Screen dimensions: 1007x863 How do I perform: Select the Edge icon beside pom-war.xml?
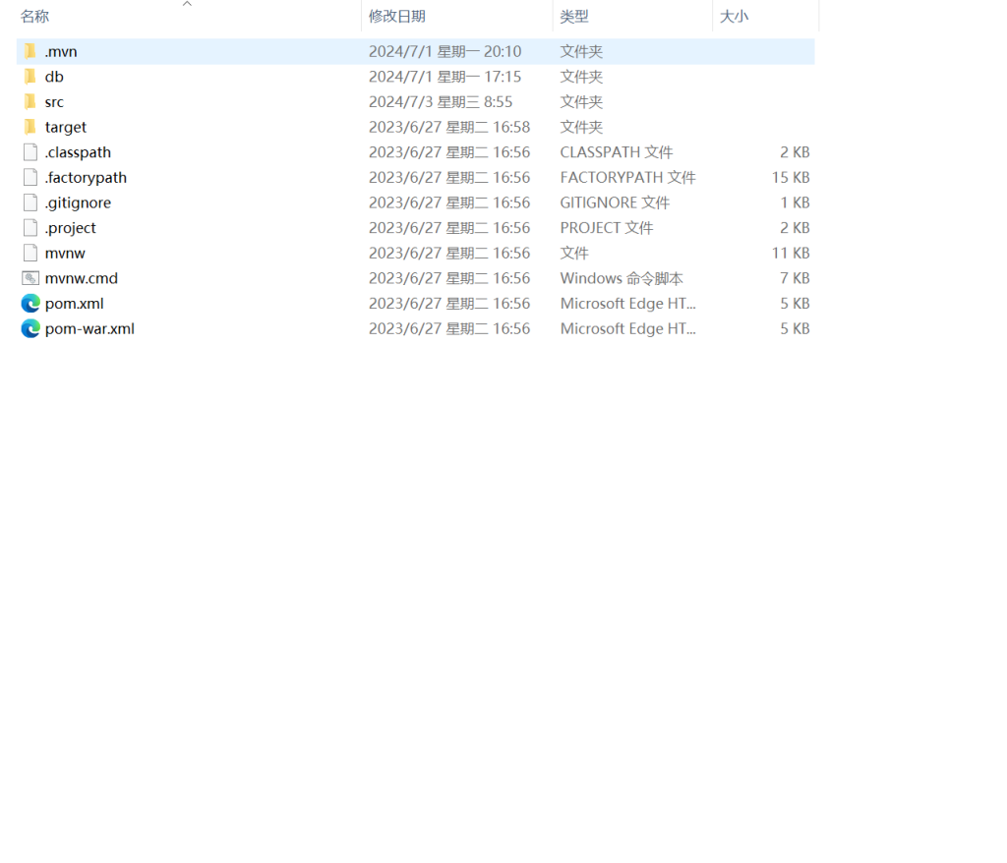(x=30, y=328)
